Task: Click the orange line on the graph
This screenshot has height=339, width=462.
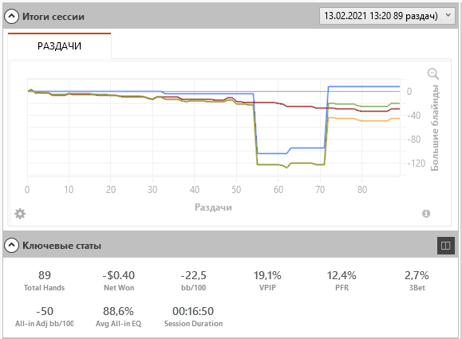Action: (x=362, y=119)
